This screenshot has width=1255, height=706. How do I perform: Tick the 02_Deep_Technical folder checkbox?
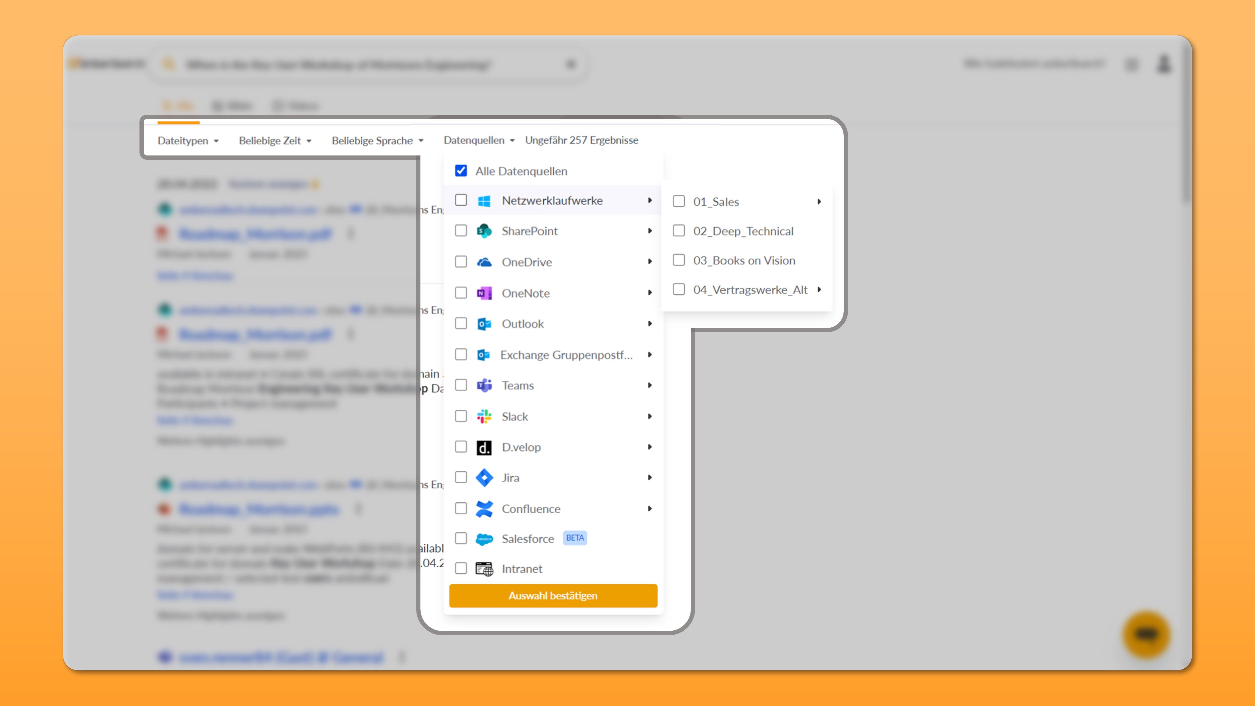tap(679, 230)
